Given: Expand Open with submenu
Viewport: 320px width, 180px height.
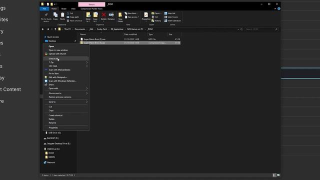Looking at the screenshot, I should coord(66,88).
